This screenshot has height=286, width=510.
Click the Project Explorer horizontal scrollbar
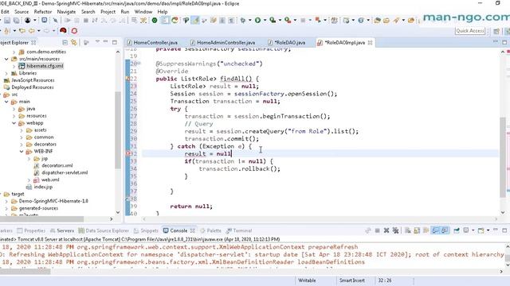(x=41, y=219)
